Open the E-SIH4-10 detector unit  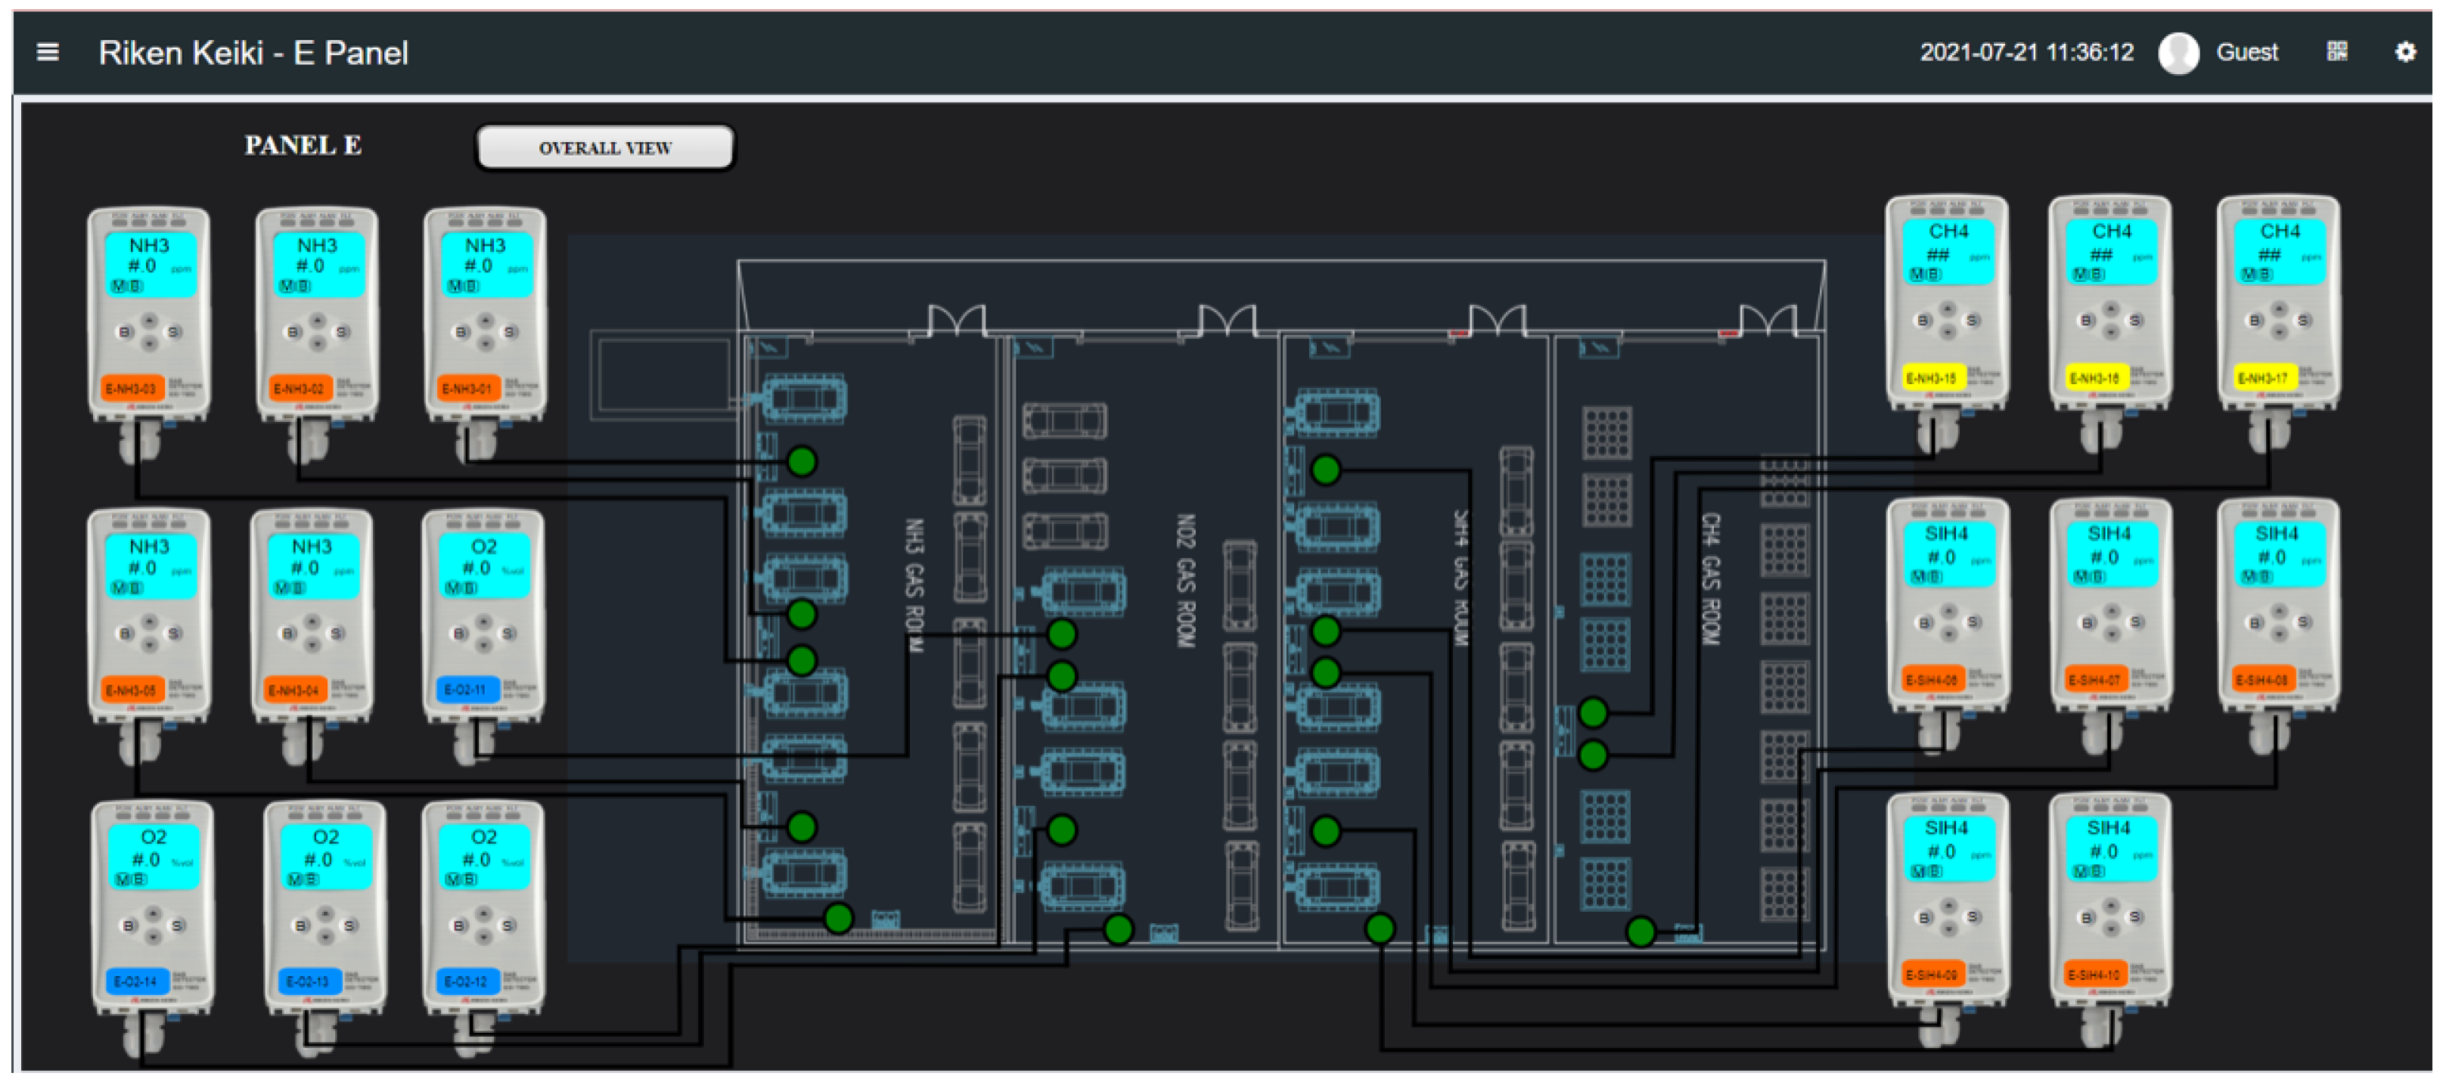click(2109, 901)
